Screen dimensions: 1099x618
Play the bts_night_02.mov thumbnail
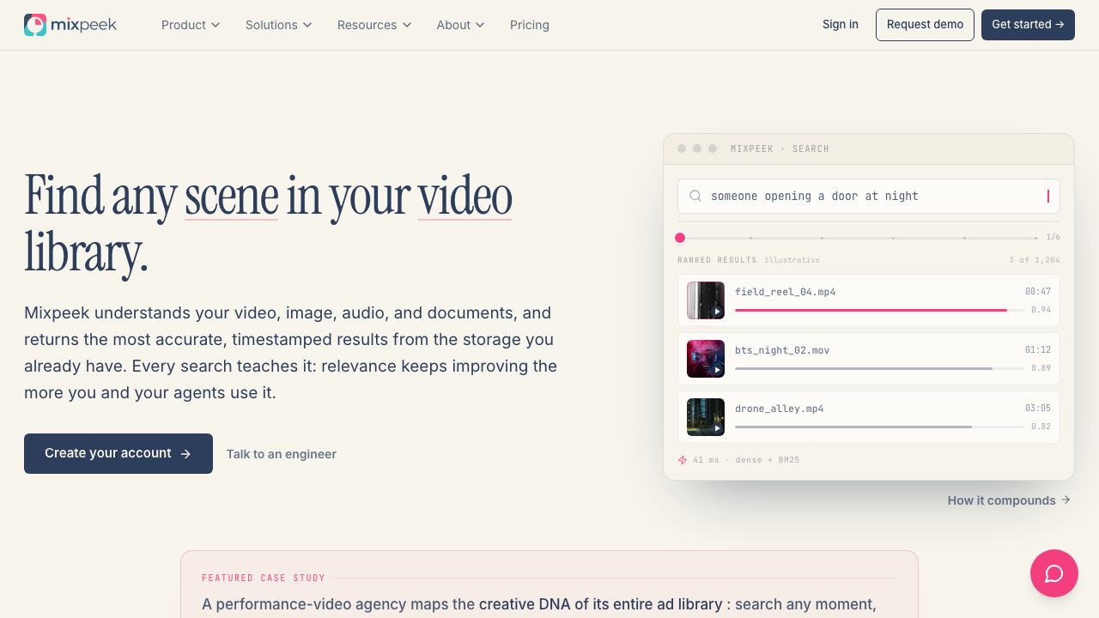[706, 359]
